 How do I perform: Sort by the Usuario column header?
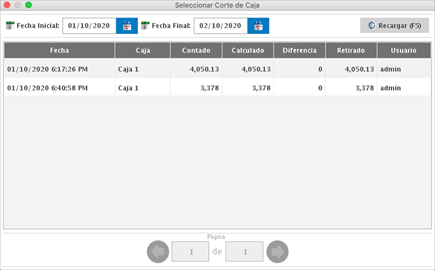[403, 51]
